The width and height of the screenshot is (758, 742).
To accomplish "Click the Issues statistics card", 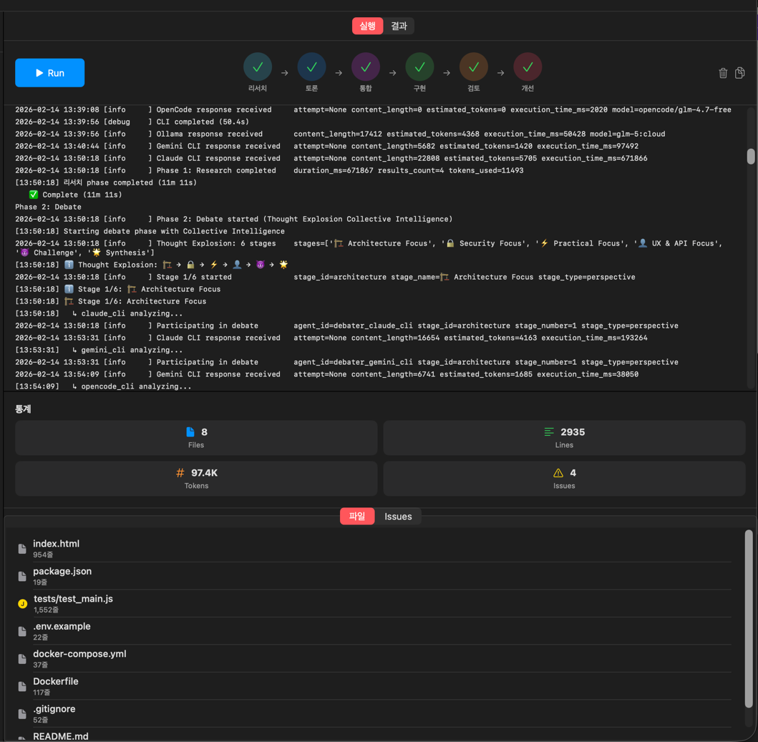I will 564,479.
